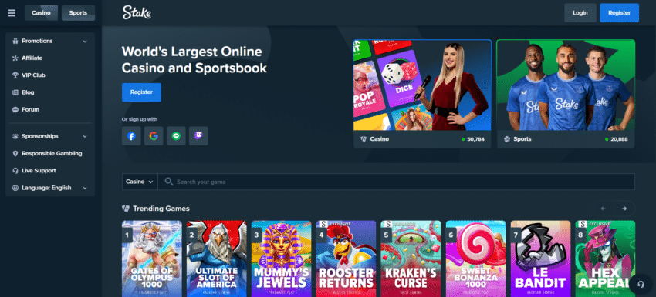The width and height of the screenshot is (656, 297).
Task: Click the Login button
Action: click(x=580, y=13)
